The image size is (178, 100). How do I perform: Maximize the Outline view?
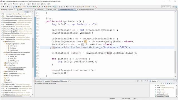[x=176, y=81]
